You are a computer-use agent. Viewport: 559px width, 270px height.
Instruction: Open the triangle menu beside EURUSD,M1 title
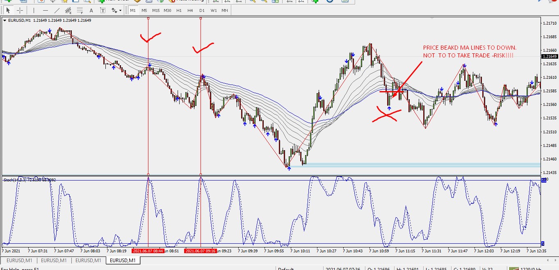[x=5, y=20]
